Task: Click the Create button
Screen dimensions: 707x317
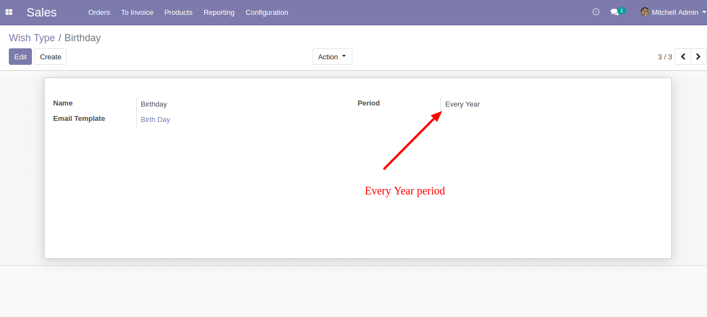Action: point(51,57)
